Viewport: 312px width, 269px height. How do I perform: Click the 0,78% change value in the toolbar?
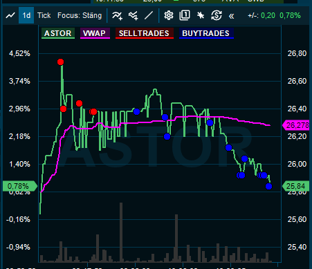click(290, 15)
